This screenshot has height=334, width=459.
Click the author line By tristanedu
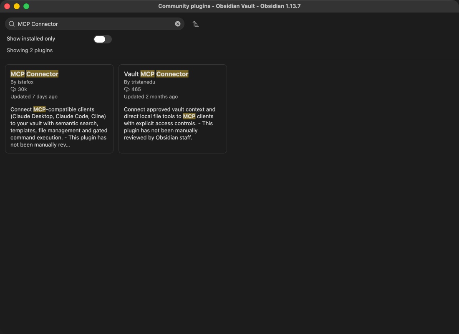point(139,82)
